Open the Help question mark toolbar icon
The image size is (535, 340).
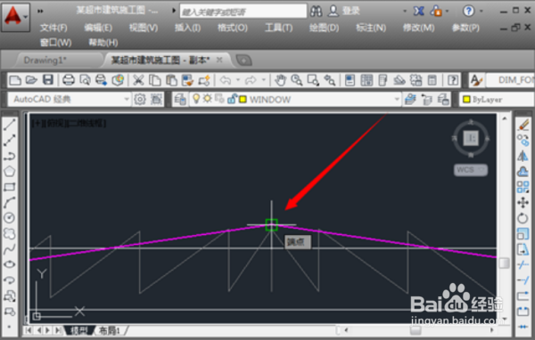[453, 80]
